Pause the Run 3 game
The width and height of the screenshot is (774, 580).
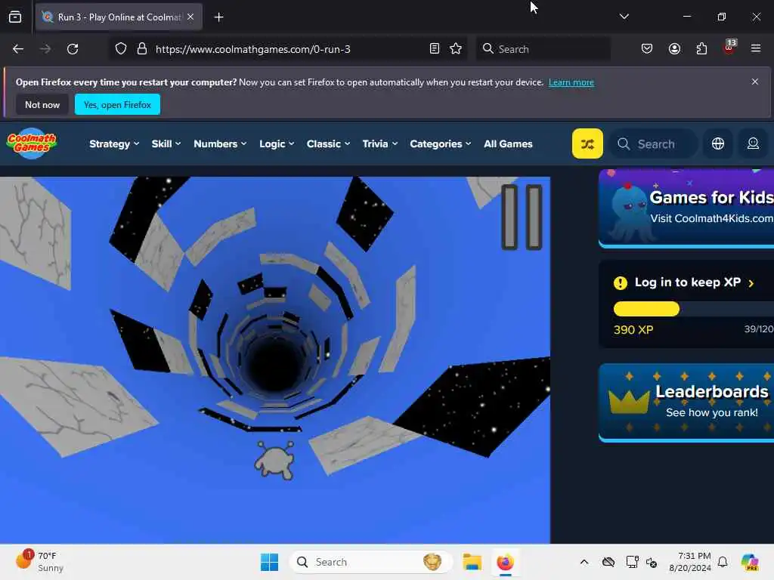tap(522, 217)
